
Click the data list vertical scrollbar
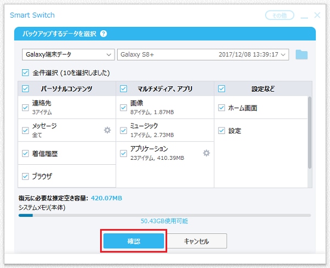click(309, 132)
